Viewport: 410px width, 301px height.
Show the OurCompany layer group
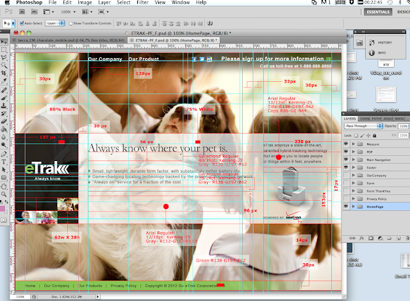(346, 175)
